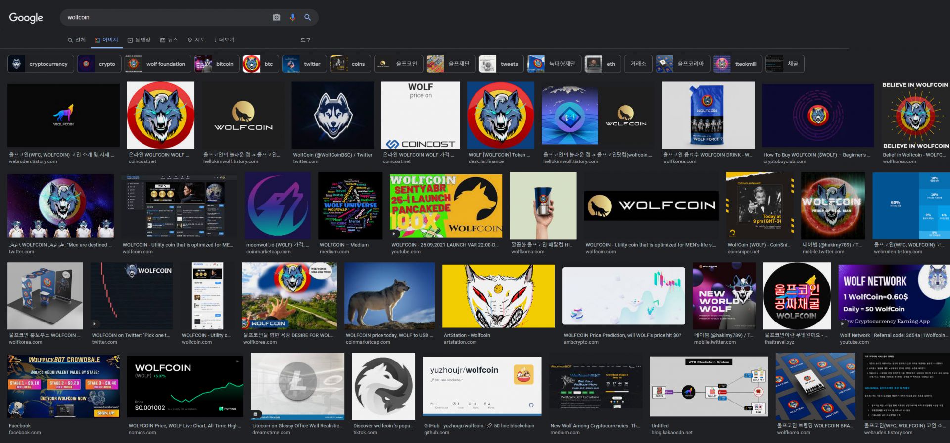950x443 pixels.
Task: Visit the desk.lsr.finance source link
Action: pyautogui.click(x=486, y=161)
